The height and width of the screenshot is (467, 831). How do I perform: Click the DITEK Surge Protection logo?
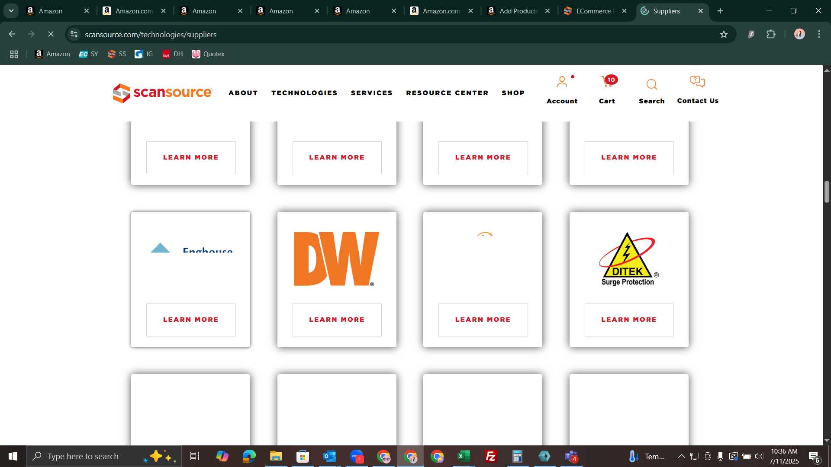click(628, 259)
